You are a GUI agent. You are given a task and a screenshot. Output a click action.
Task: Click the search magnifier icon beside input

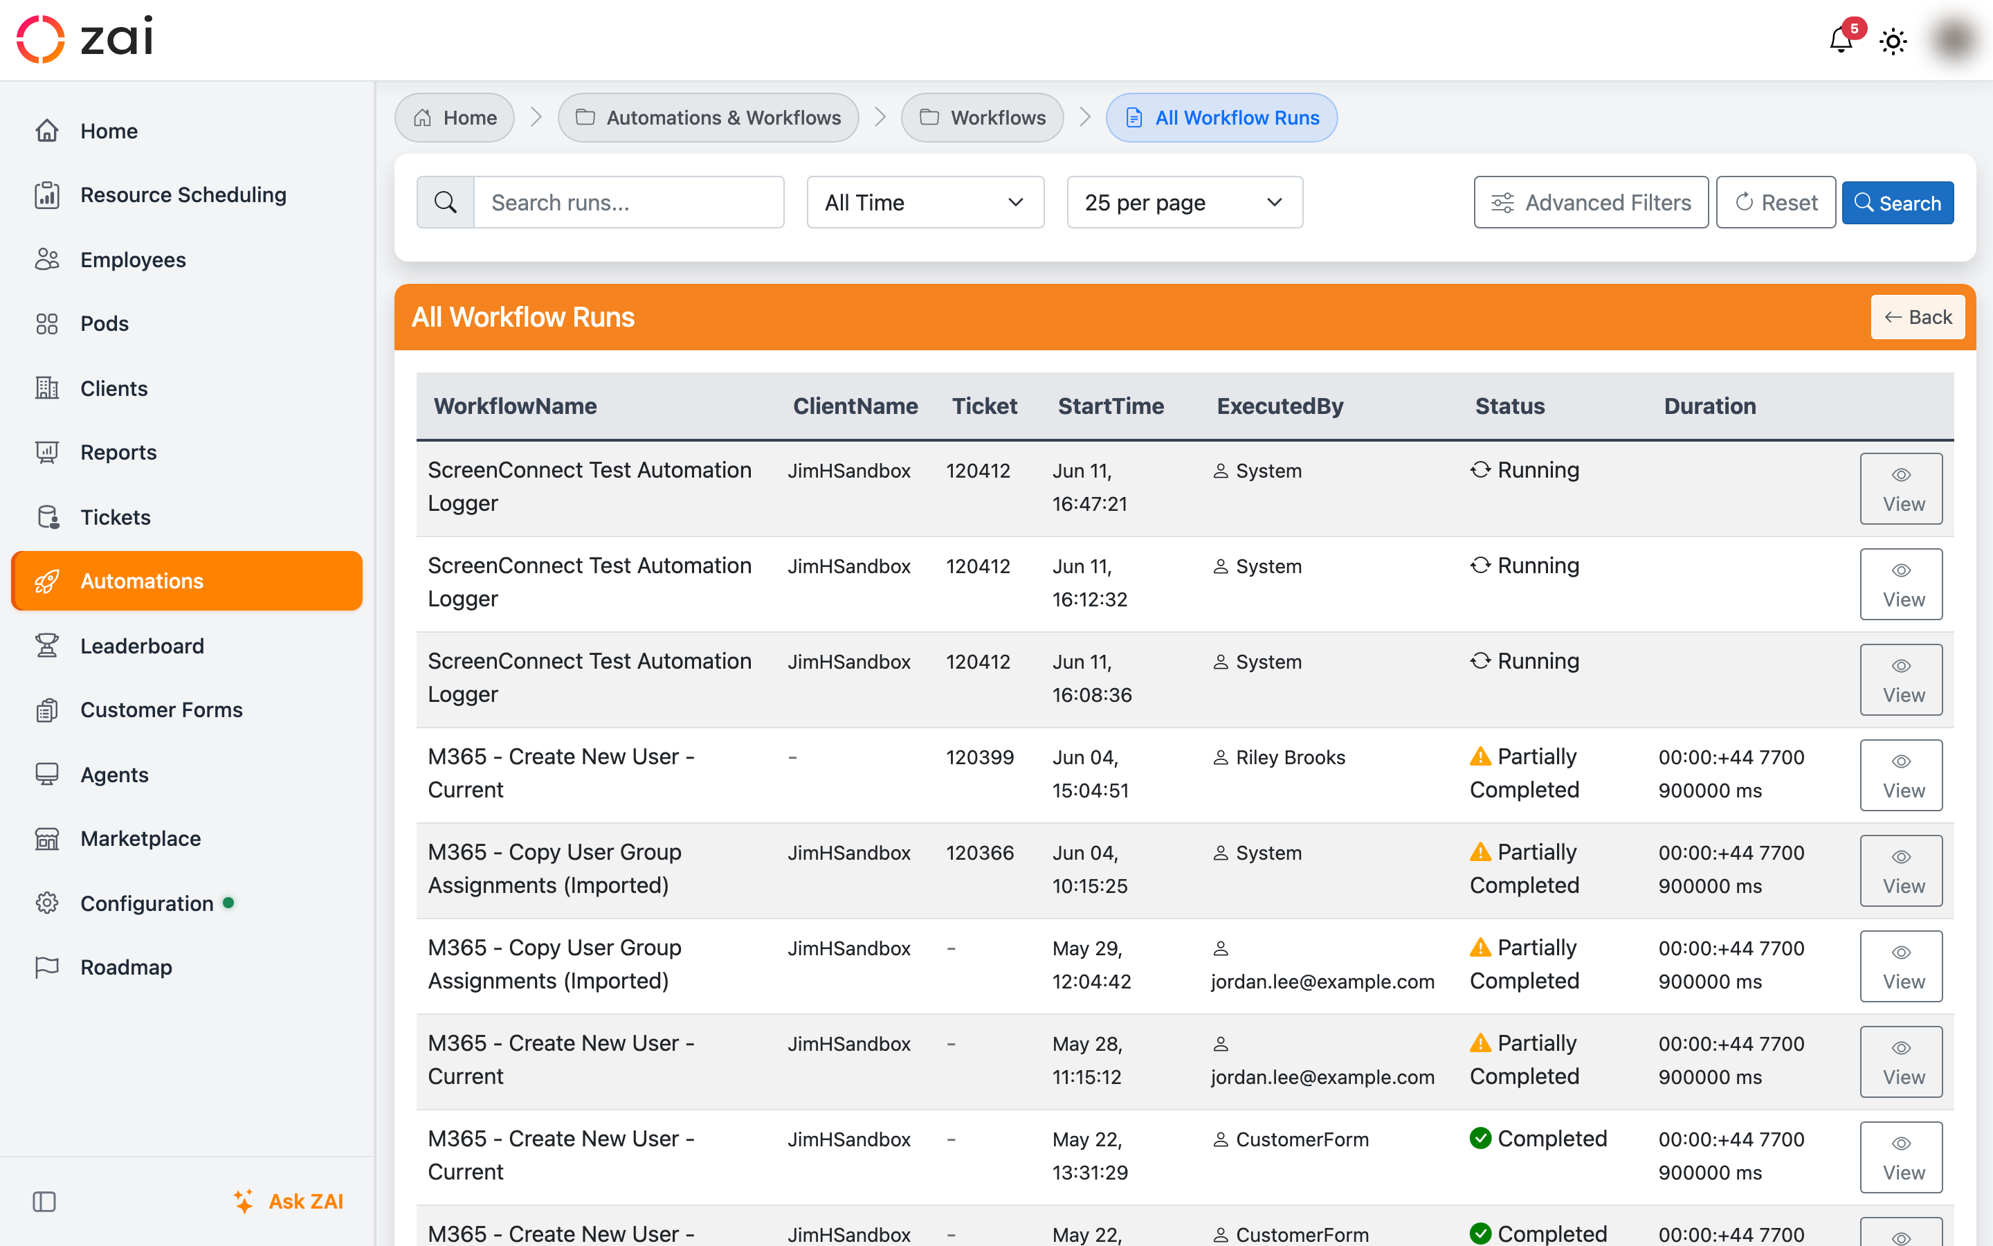446,202
